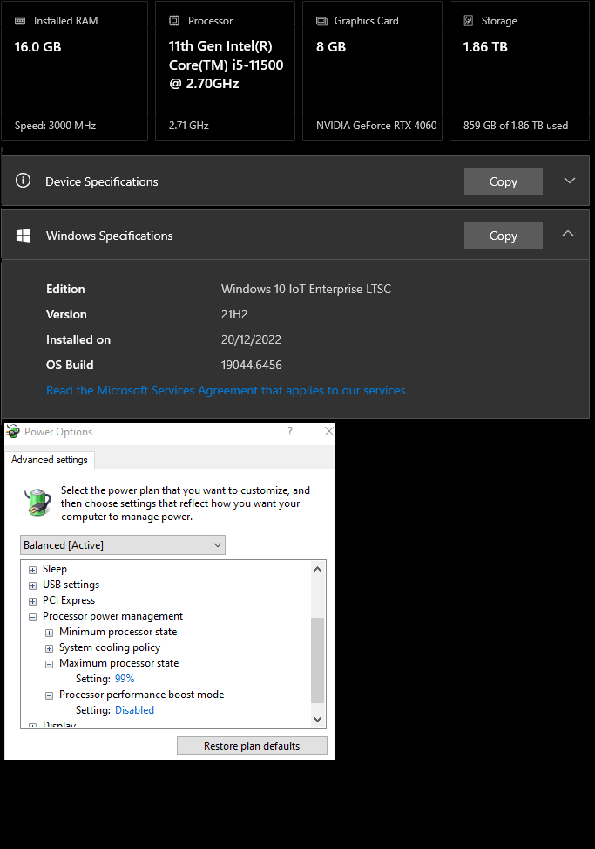
Task: Close the Power Options dialog
Action: pos(328,431)
